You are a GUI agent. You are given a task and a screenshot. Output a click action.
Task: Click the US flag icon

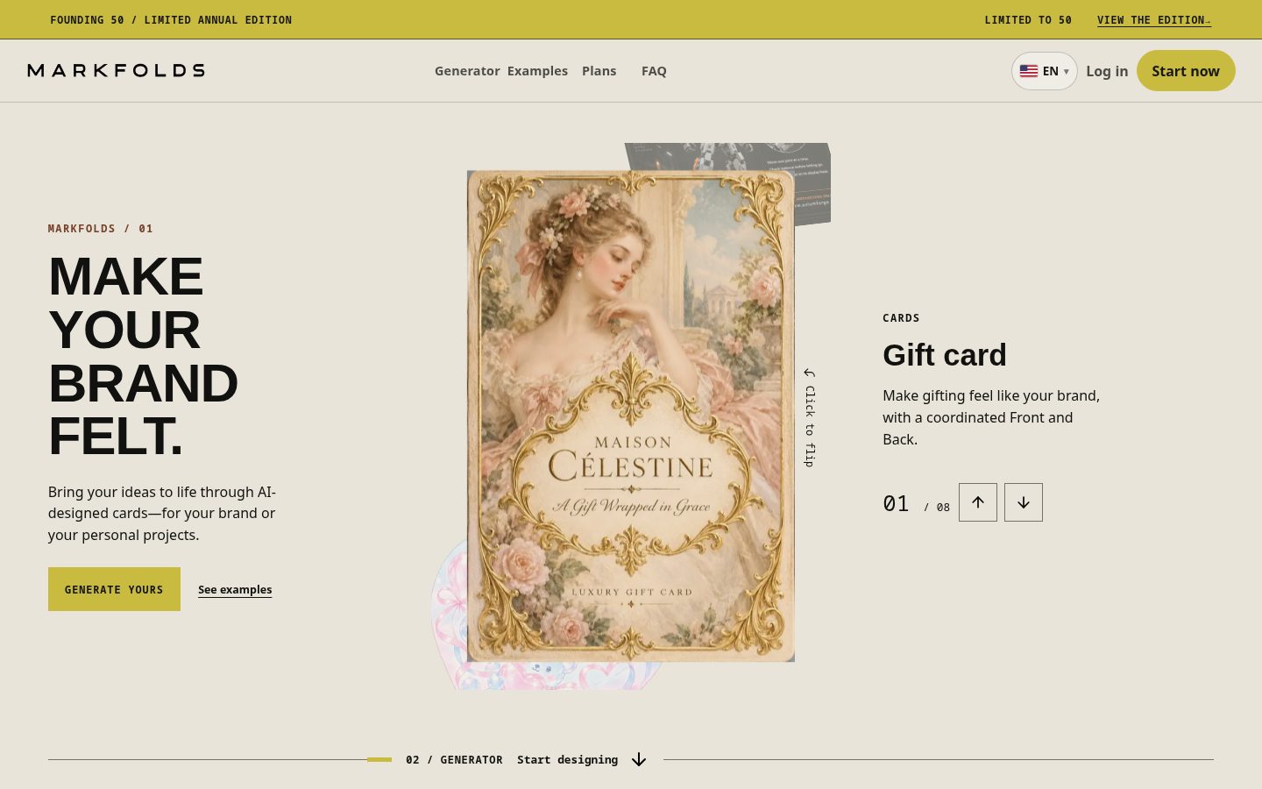1029,71
